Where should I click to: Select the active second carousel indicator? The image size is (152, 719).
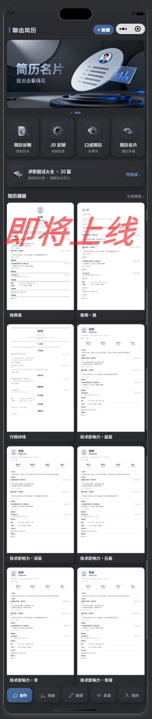click(x=77, y=113)
